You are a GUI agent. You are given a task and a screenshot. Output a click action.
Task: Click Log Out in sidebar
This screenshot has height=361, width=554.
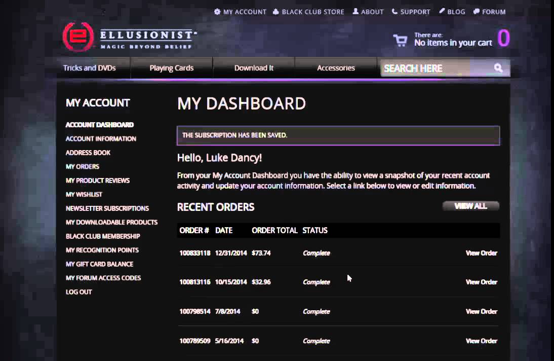79,292
